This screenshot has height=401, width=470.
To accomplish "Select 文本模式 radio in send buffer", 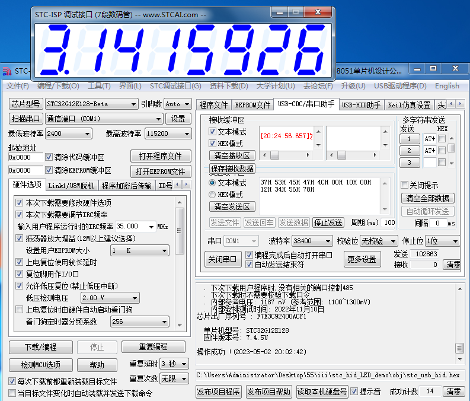I will (212, 183).
